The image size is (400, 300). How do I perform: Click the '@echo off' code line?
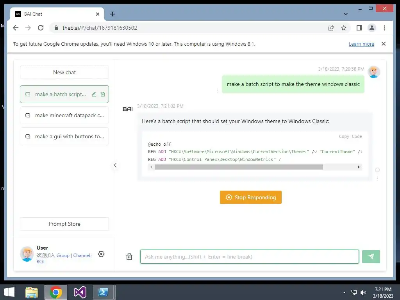point(159,144)
